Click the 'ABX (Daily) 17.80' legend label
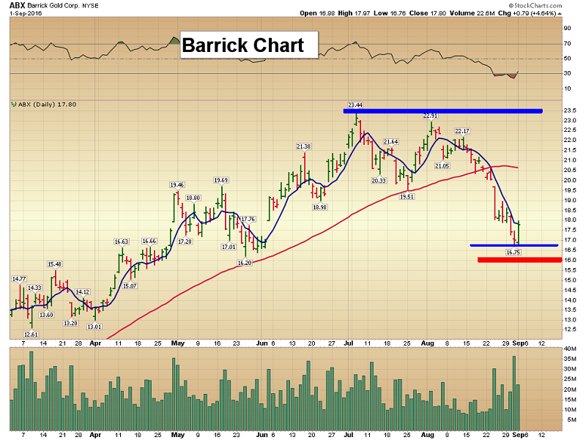This screenshot has width=586, height=440. pyautogui.click(x=47, y=105)
